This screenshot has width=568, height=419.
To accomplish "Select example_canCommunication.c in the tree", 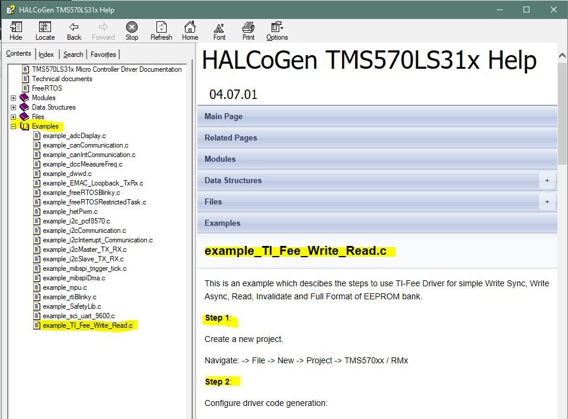I will (x=85, y=145).
